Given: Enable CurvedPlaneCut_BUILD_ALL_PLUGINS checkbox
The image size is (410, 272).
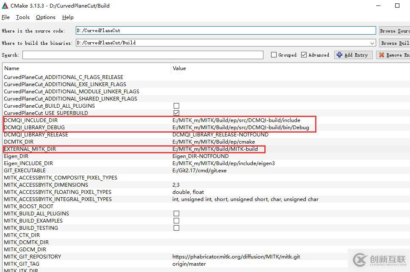Looking at the screenshot, I should click(x=177, y=106).
